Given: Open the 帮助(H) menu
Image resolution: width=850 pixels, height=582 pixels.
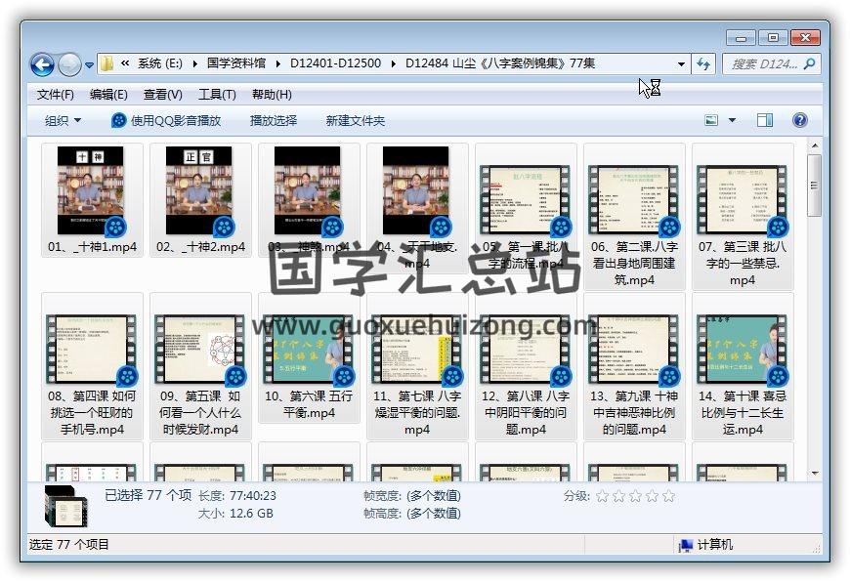Looking at the screenshot, I should pos(272,95).
